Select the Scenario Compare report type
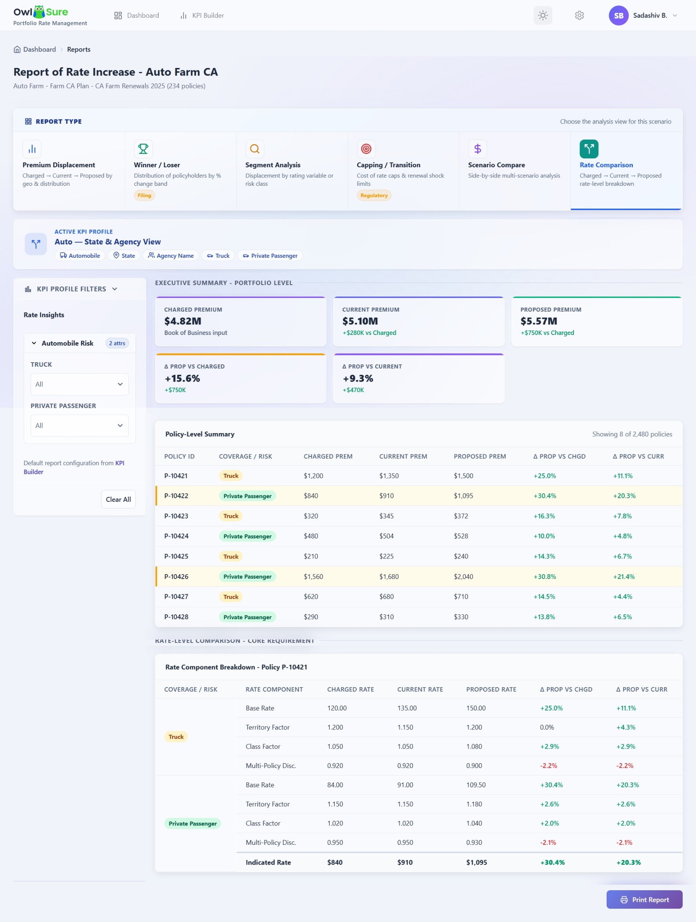Image resolution: width=696 pixels, height=922 pixels. 515,171
